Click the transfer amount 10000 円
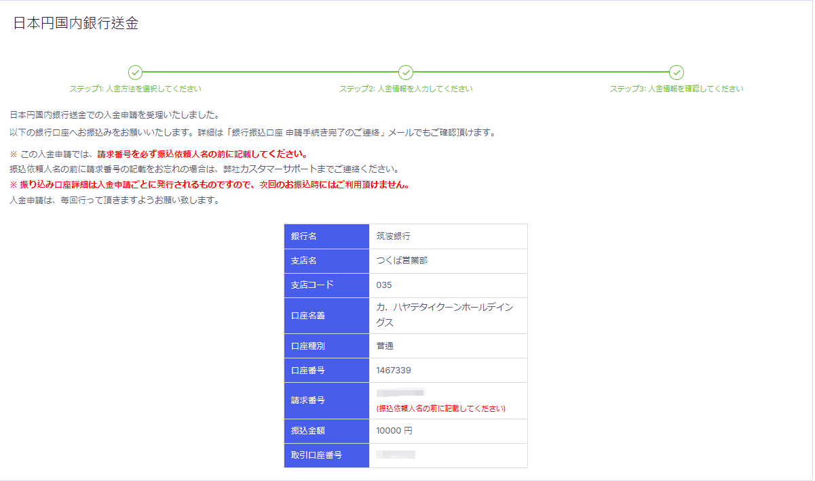The width and height of the screenshot is (815, 481). (x=394, y=431)
